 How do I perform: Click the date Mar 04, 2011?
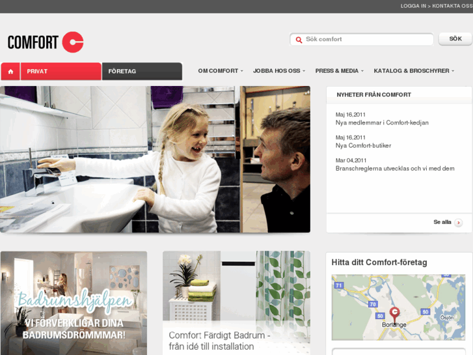pos(351,160)
